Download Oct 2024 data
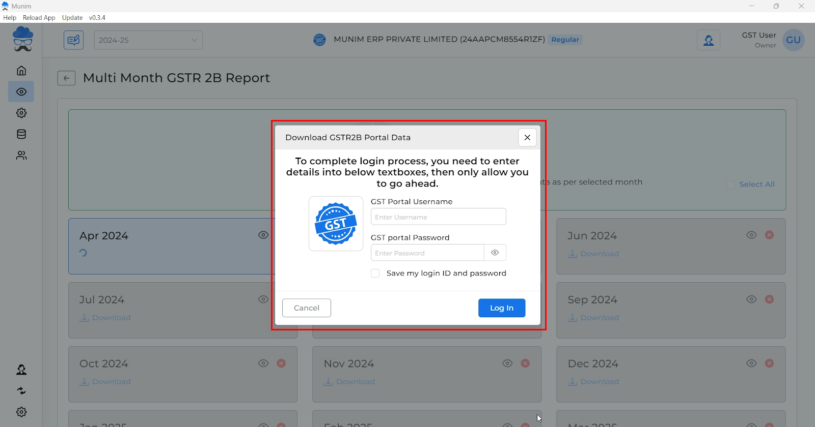Image resolution: width=815 pixels, height=427 pixels. (105, 382)
